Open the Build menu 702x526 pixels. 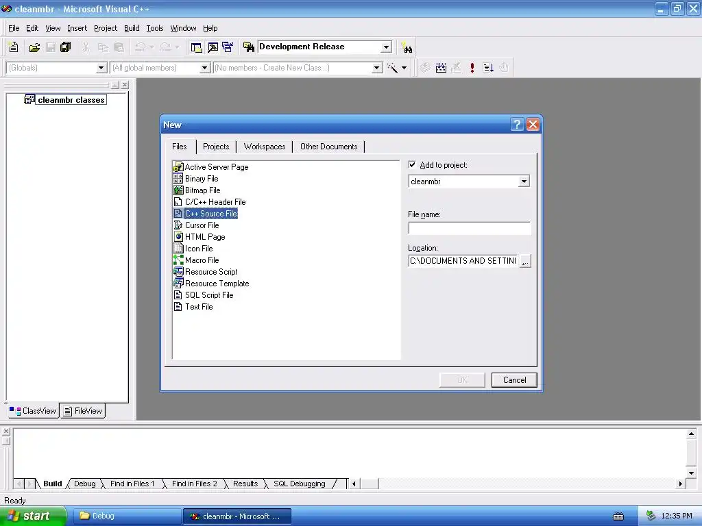pyautogui.click(x=132, y=28)
